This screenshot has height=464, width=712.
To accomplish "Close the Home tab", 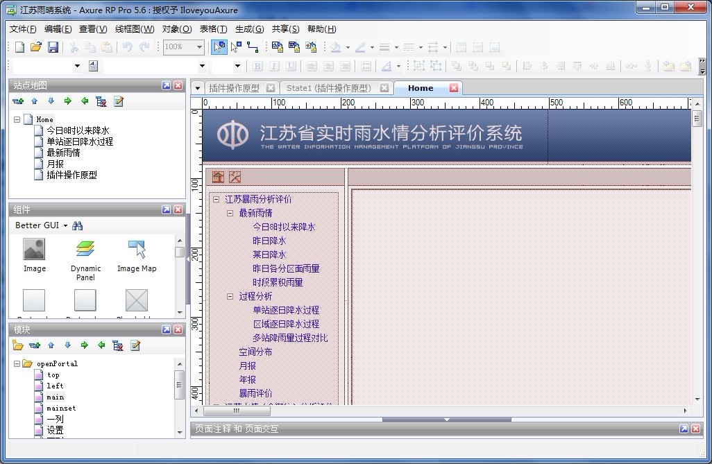I will (454, 88).
